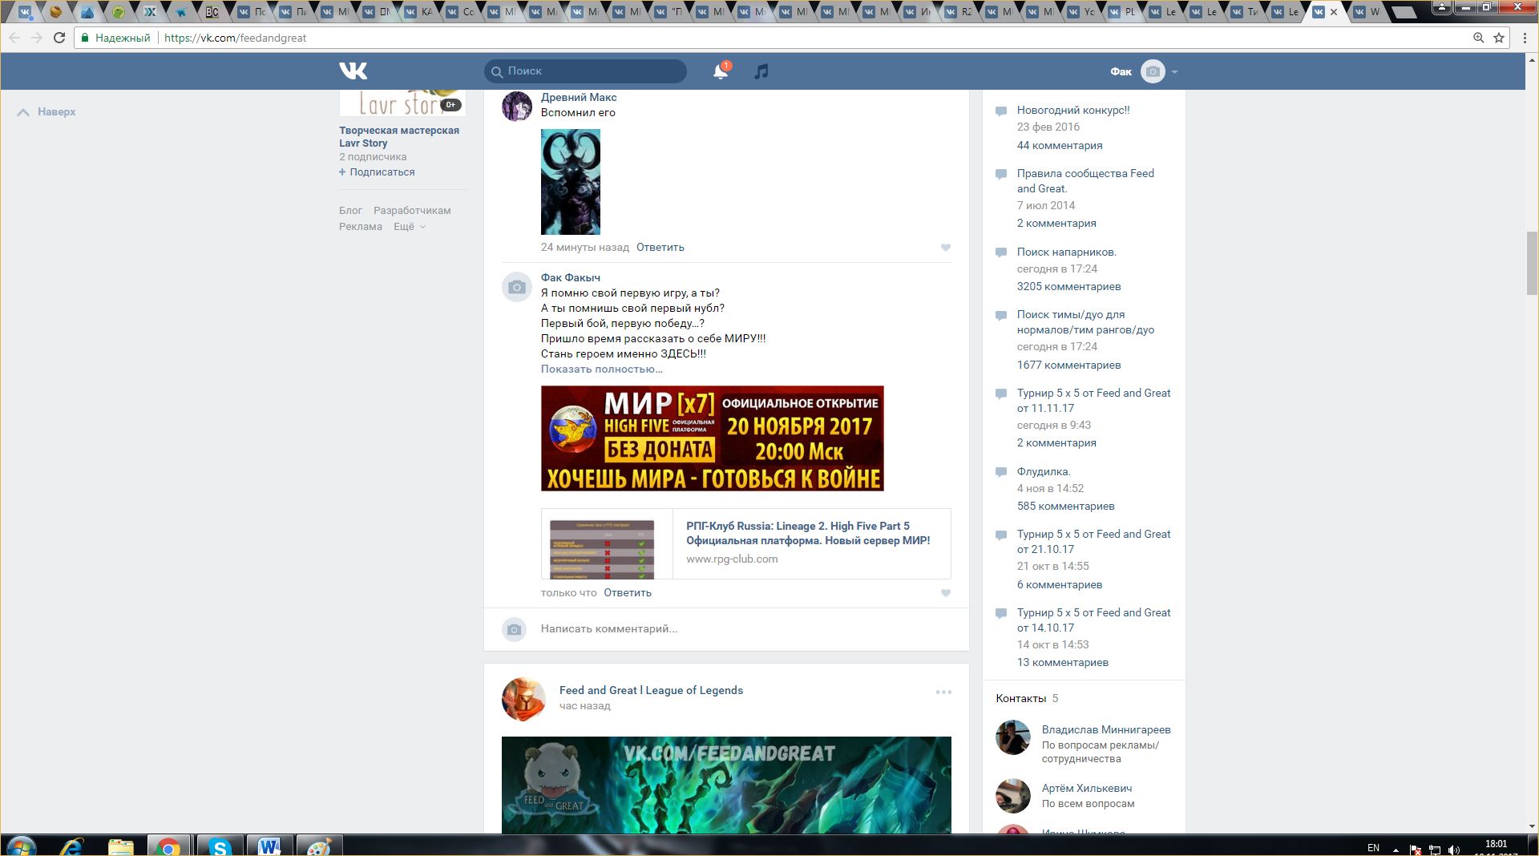1539x856 pixels.
Task: Open the notifications bell
Action: [x=720, y=71]
